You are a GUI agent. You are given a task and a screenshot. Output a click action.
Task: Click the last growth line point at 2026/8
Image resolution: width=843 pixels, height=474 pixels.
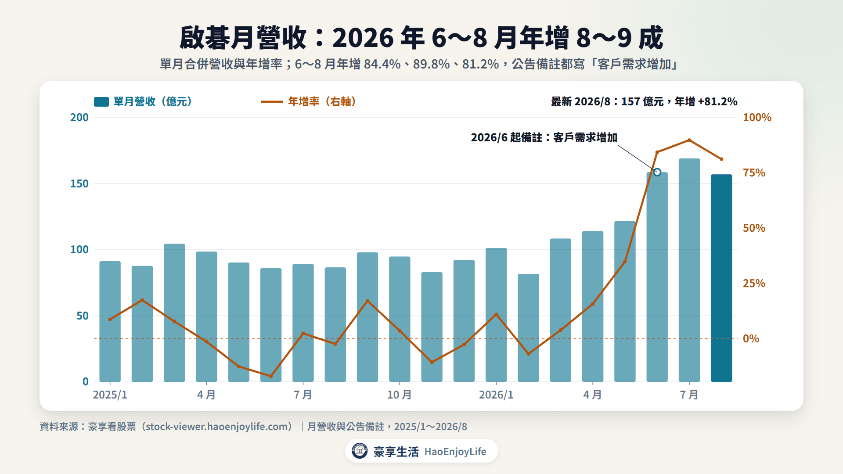[721, 159]
